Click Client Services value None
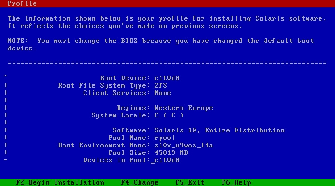 (x=163, y=93)
